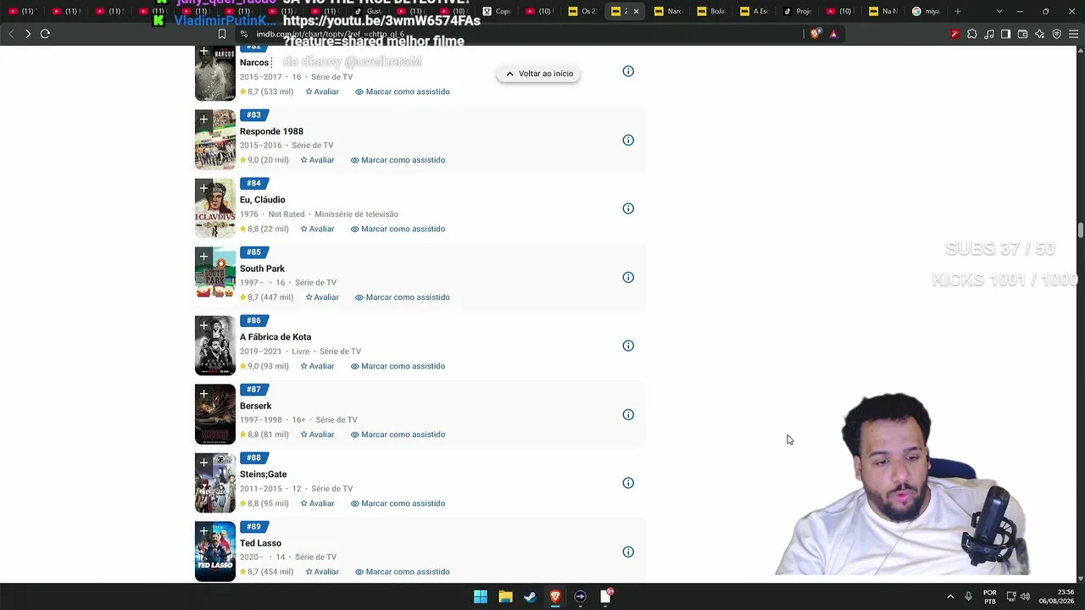The width and height of the screenshot is (1085, 610).
Task: Show hidden system tray icons
Action: 950,596
